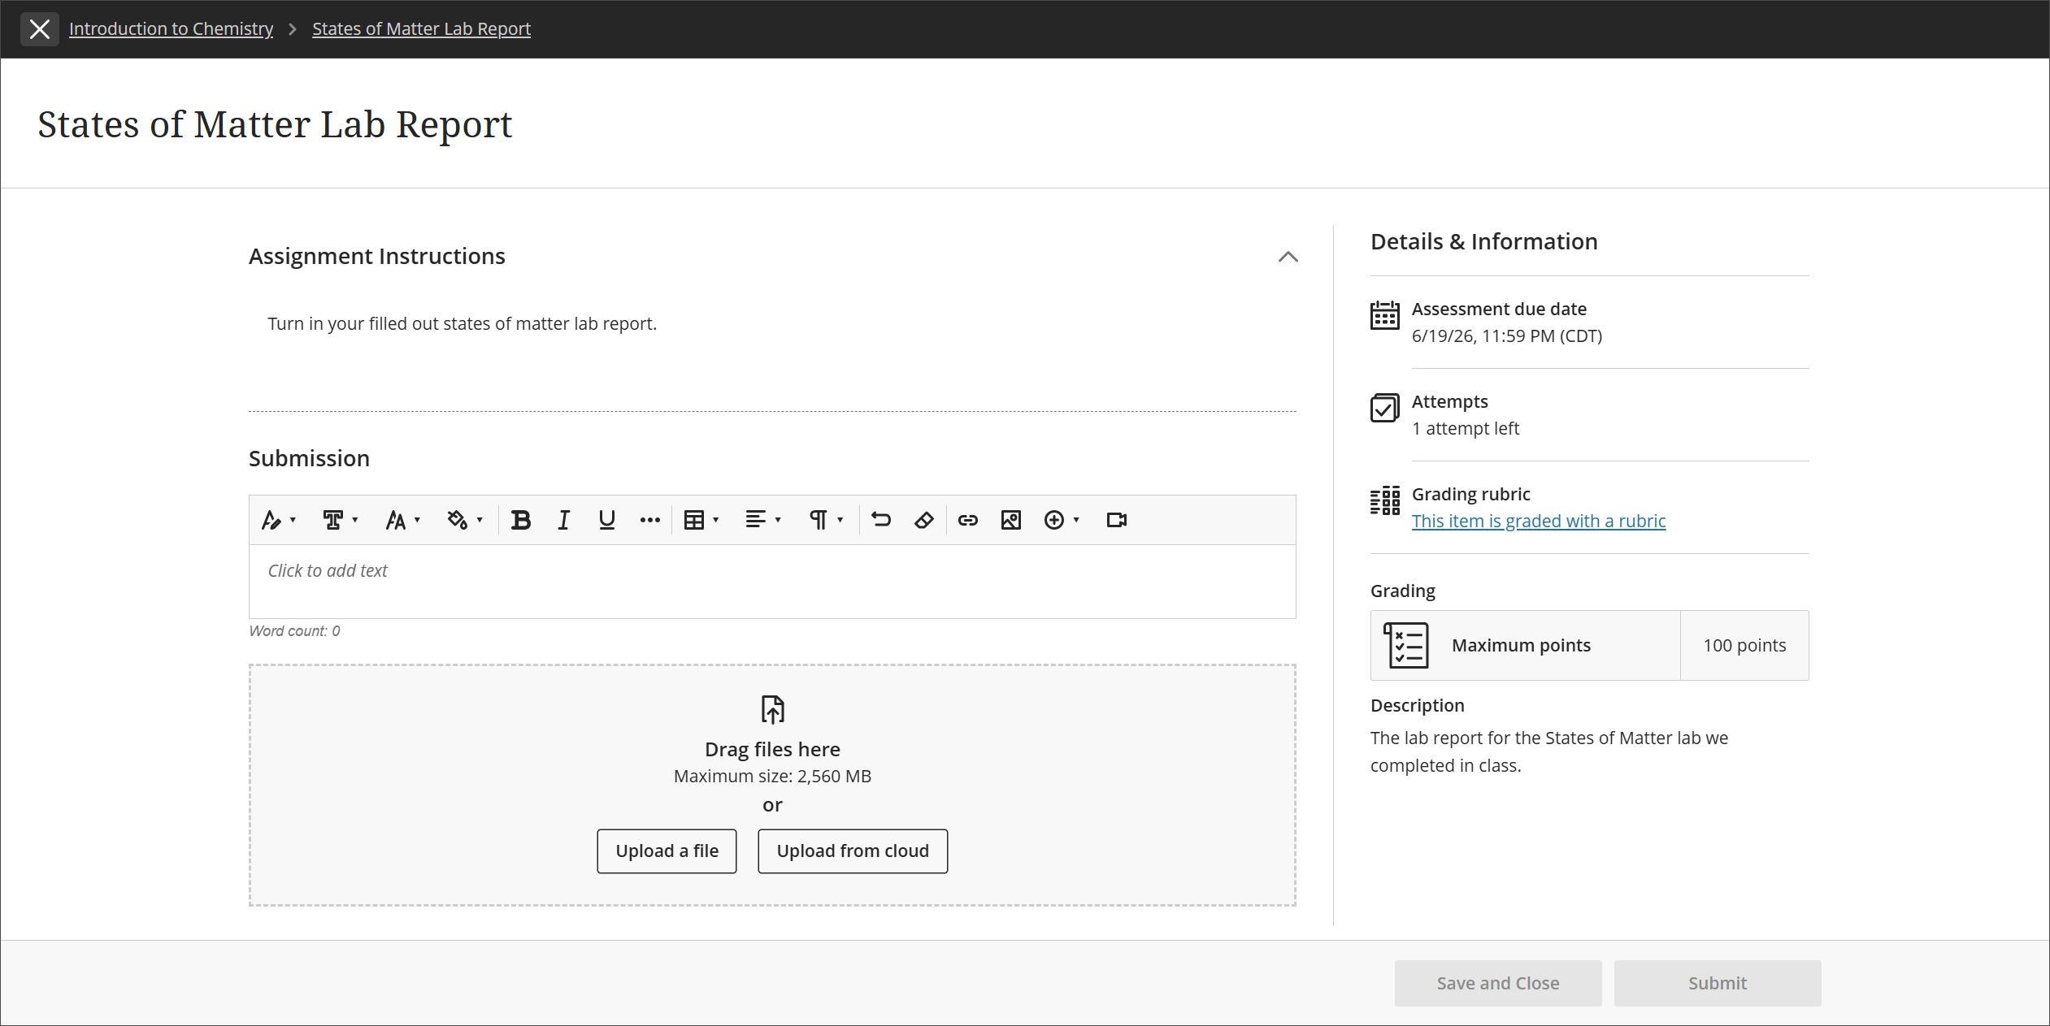Select the assignment instructions sentence

(462, 323)
